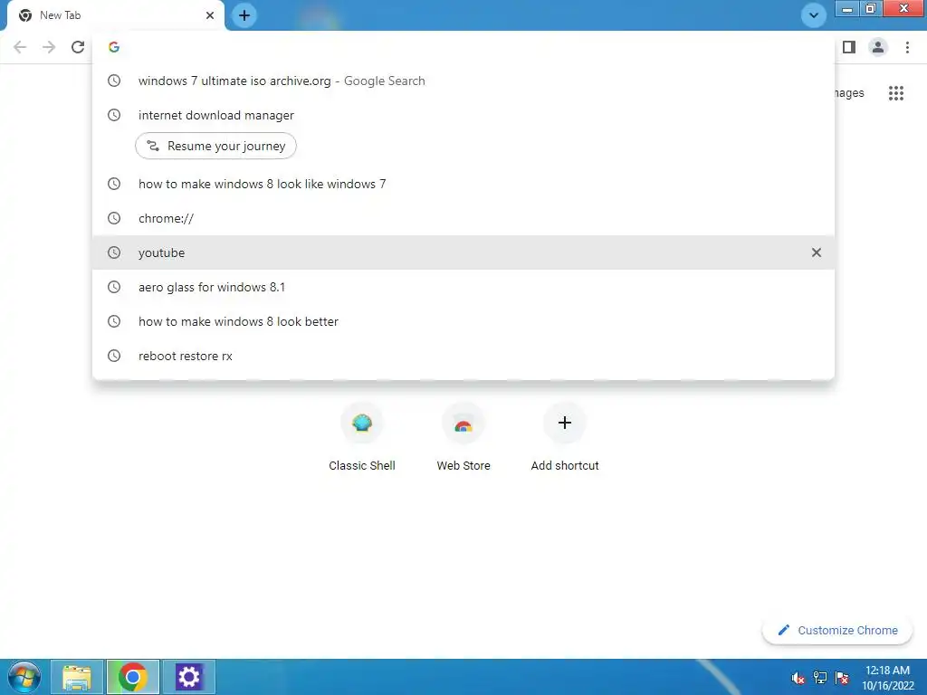Image resolution: width=927 pixels, height=695 pixels.
Task: Open File Explorer from taskbar
Action: pyautogui.click(x=77, y=677)
